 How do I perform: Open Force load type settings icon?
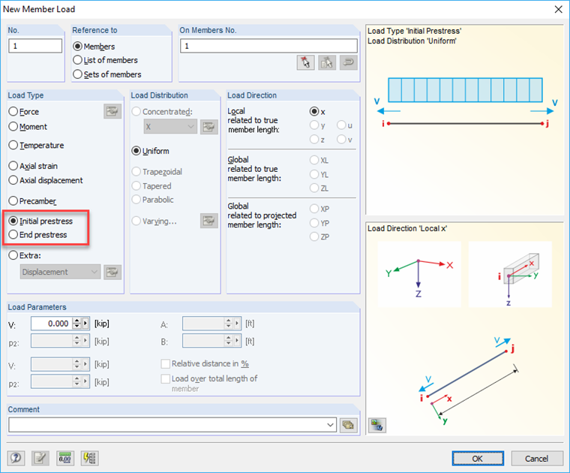112,111
